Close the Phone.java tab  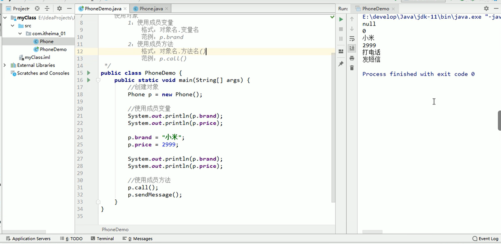tap(166, 9)
